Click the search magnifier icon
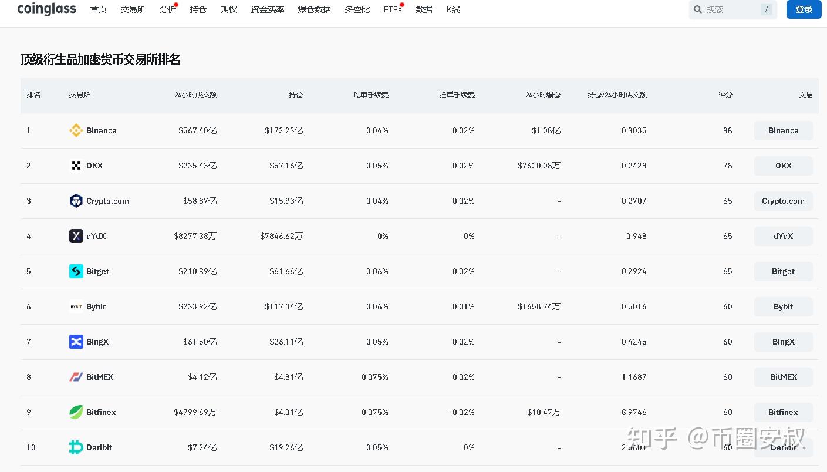 coord(697,9)
